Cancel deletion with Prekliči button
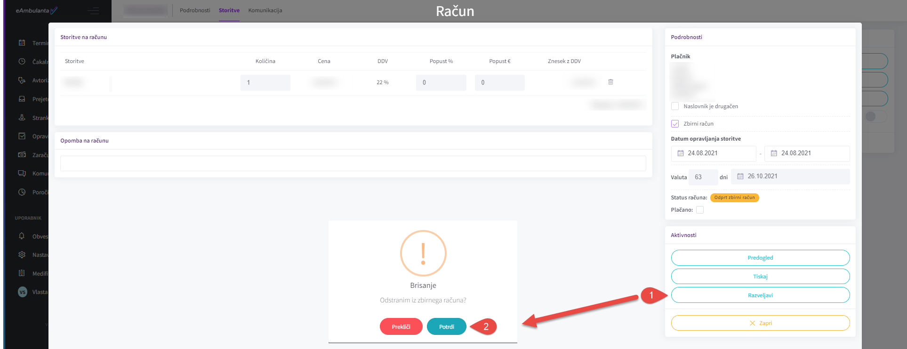Screen dimensions: 907x349 coord(401,327)
